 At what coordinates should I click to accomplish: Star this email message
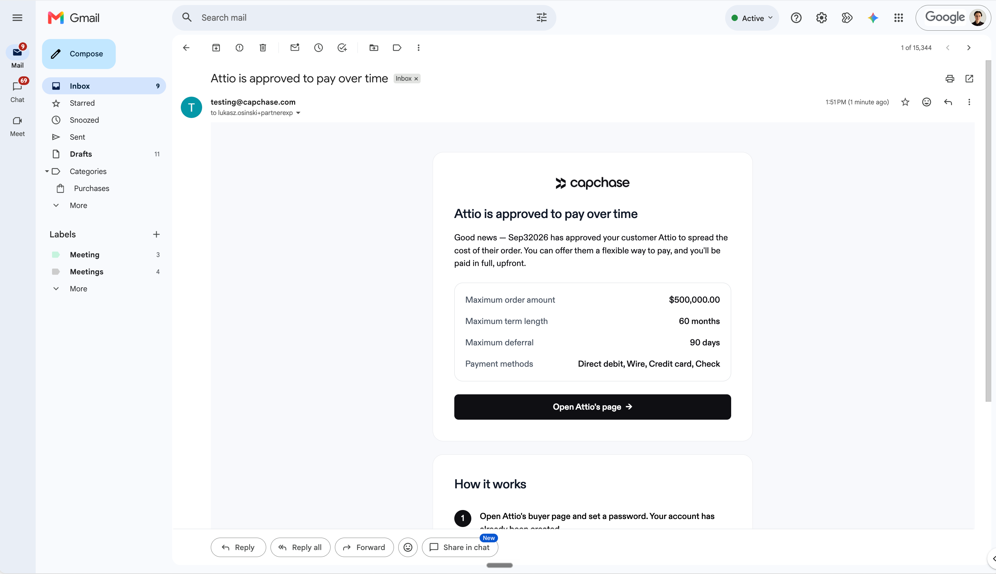[905, 102]
